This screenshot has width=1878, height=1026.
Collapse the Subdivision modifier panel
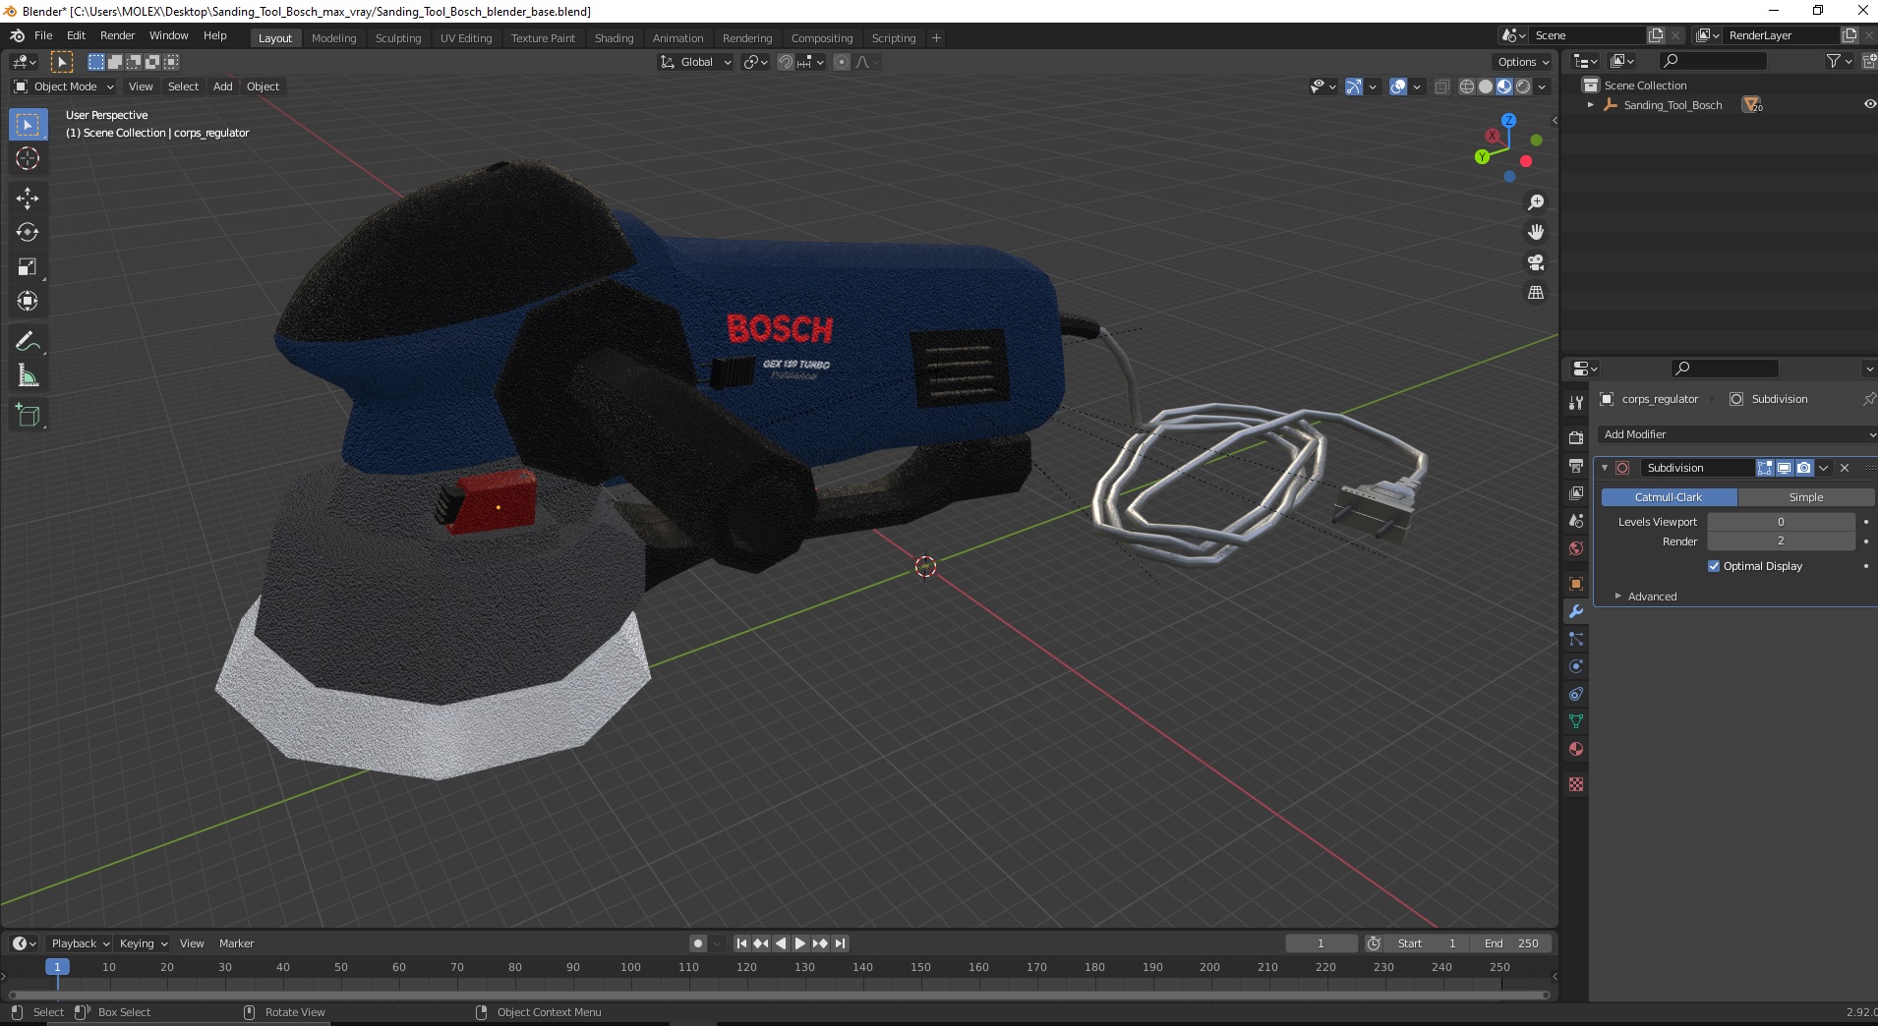point(1605,468)
